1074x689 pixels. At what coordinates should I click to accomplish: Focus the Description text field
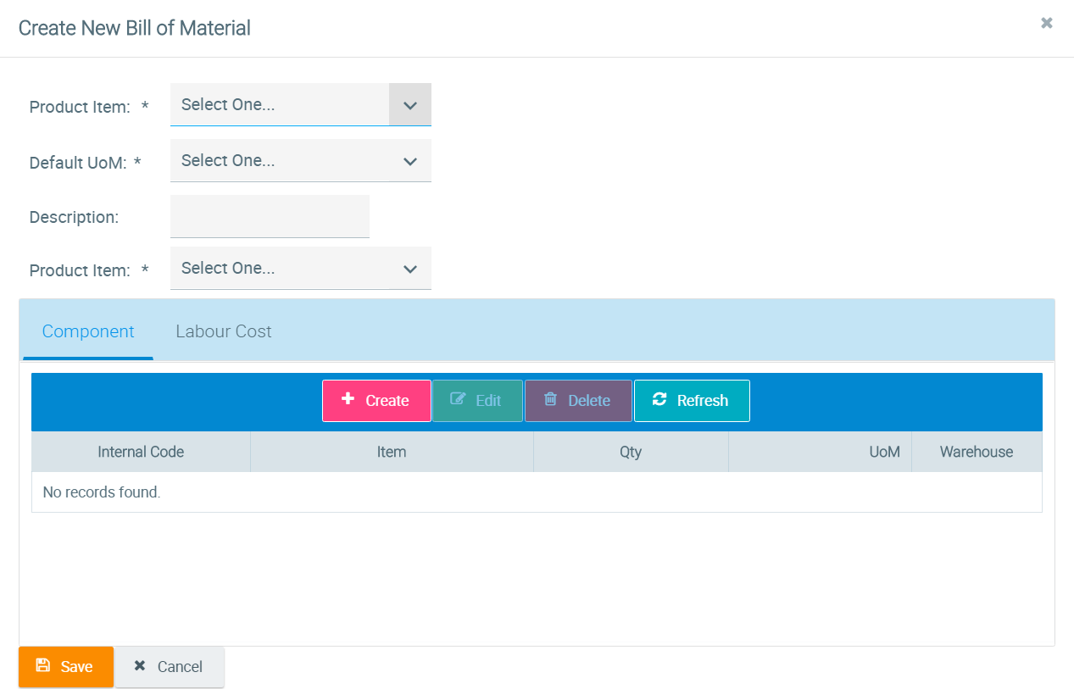(x=270, y=217)
